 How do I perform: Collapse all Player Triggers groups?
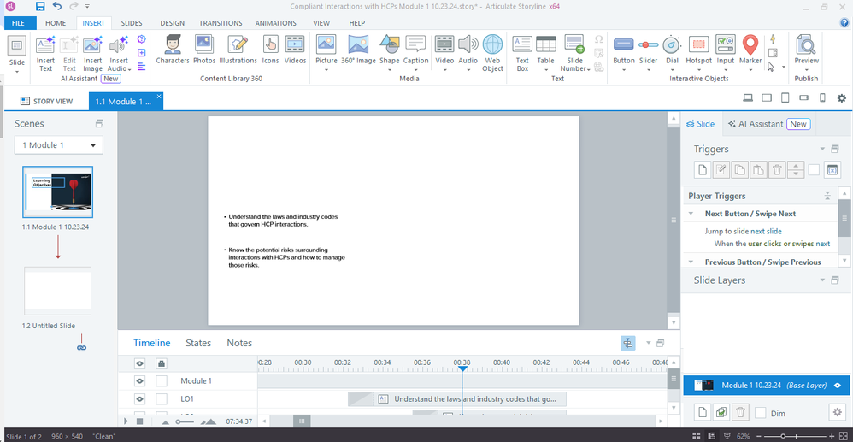point(827,196)
